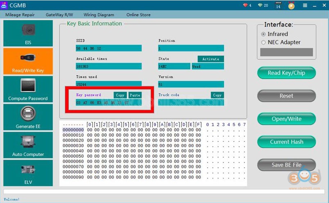Open the Wiring Diagram menu

click(x=99, y=15)
